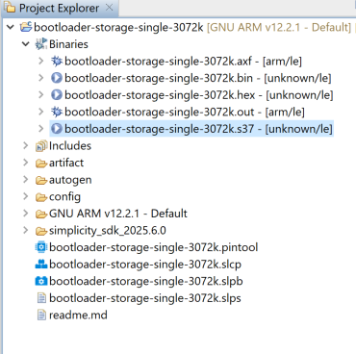Expand the .hex binary entry
This screenshot has width=356, height=354.
(41, 95)
